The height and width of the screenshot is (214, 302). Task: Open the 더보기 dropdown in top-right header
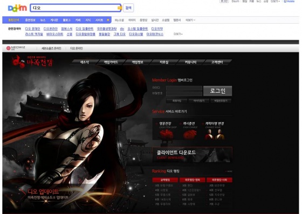[275, 1]
